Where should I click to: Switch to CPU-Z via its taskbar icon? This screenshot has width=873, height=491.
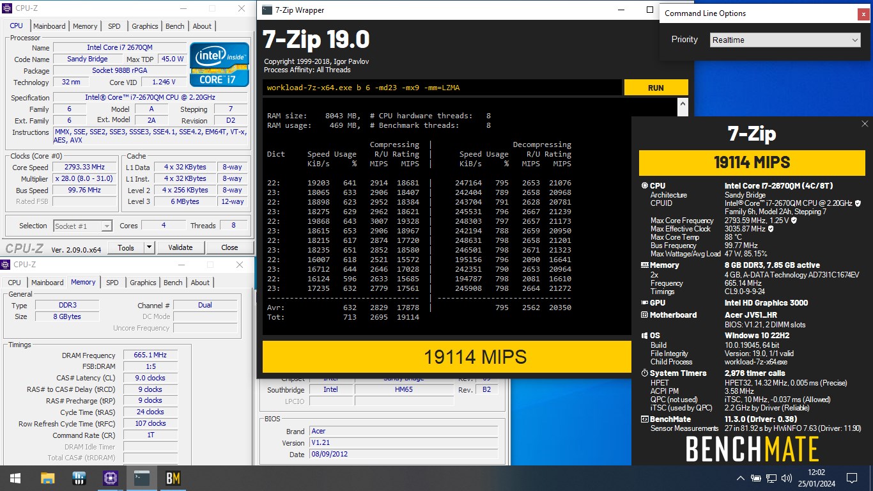111,478
